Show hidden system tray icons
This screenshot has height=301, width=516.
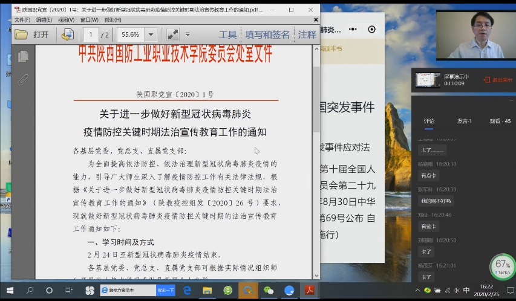point(419,291)
